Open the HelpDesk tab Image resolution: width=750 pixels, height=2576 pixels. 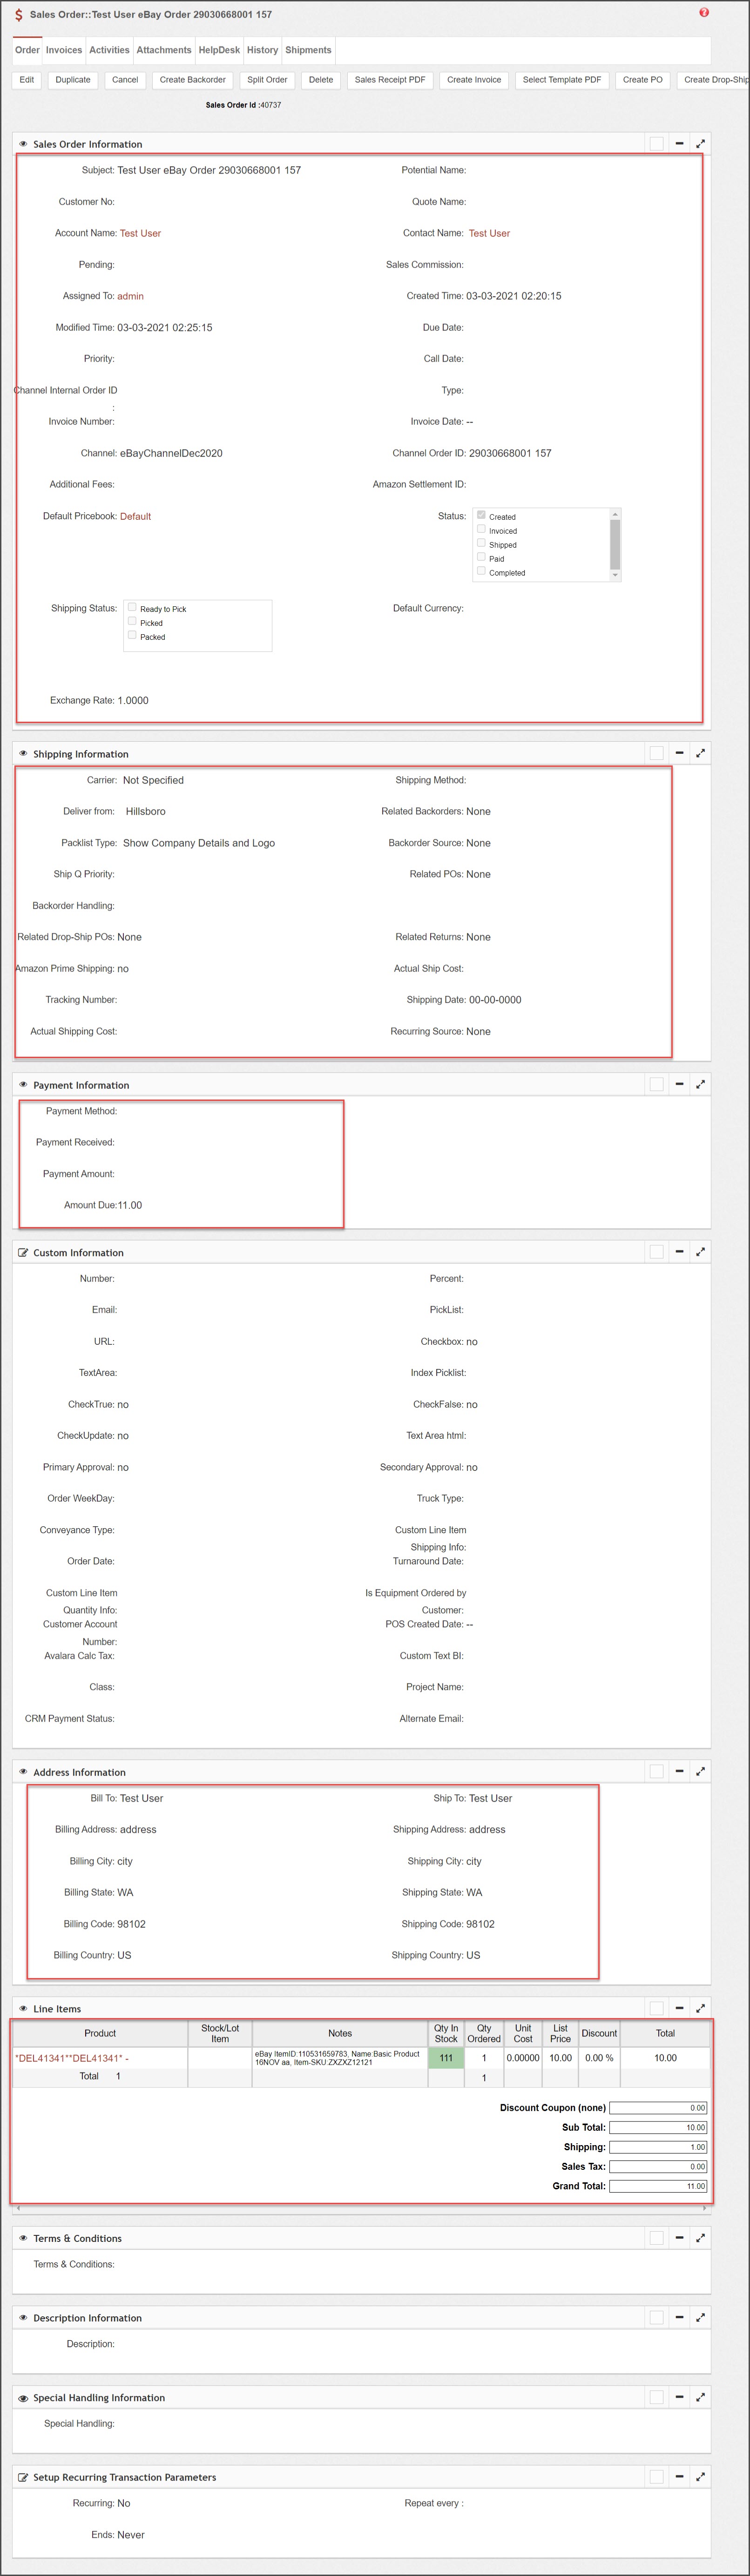pos(219,50)
